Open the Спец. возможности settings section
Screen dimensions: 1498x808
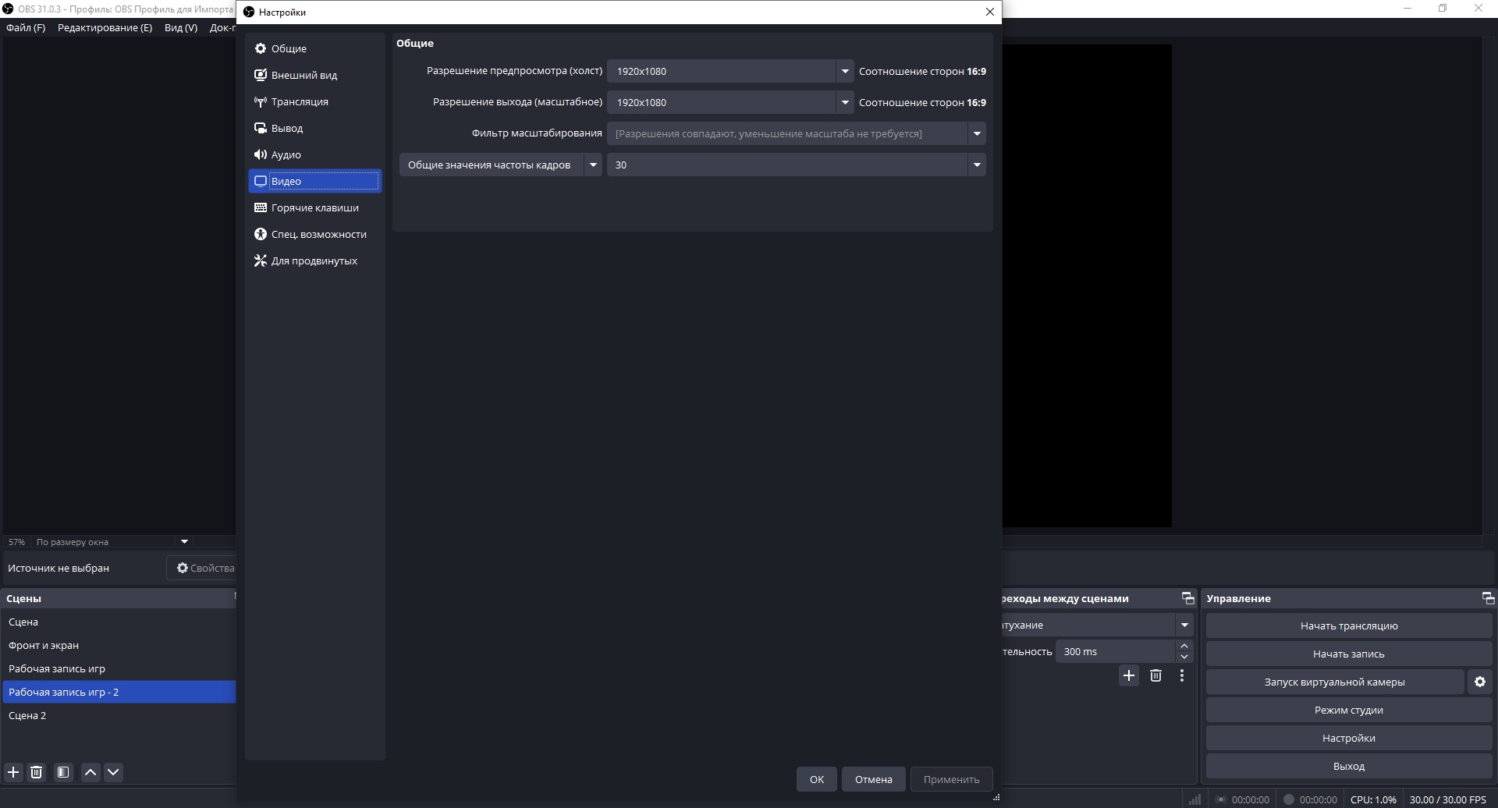point(314,234)
